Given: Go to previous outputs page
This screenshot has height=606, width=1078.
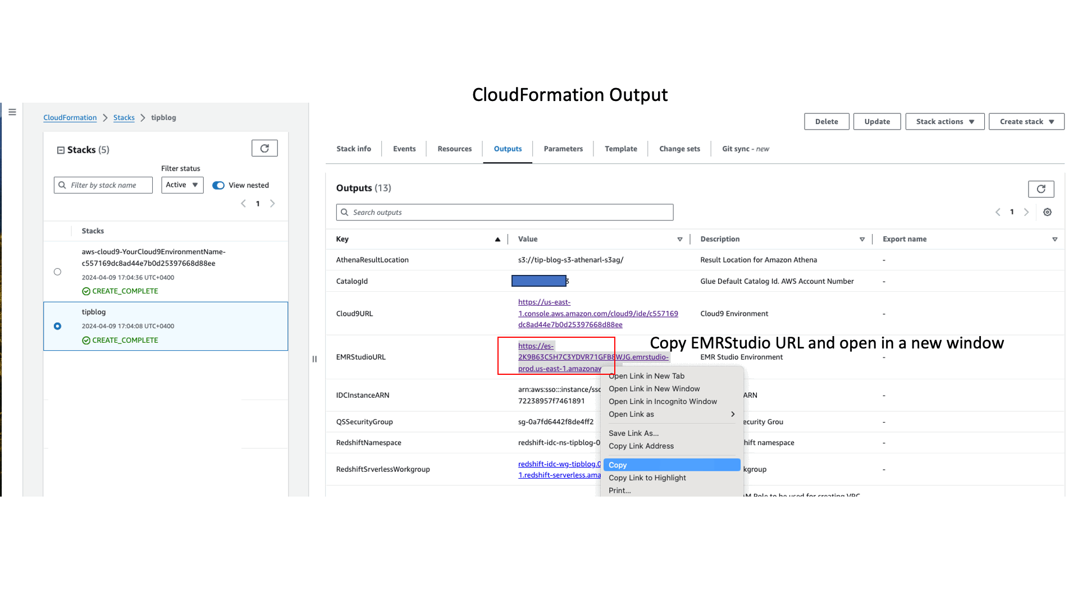Looking at the screenshot, I should pos(998,212).
